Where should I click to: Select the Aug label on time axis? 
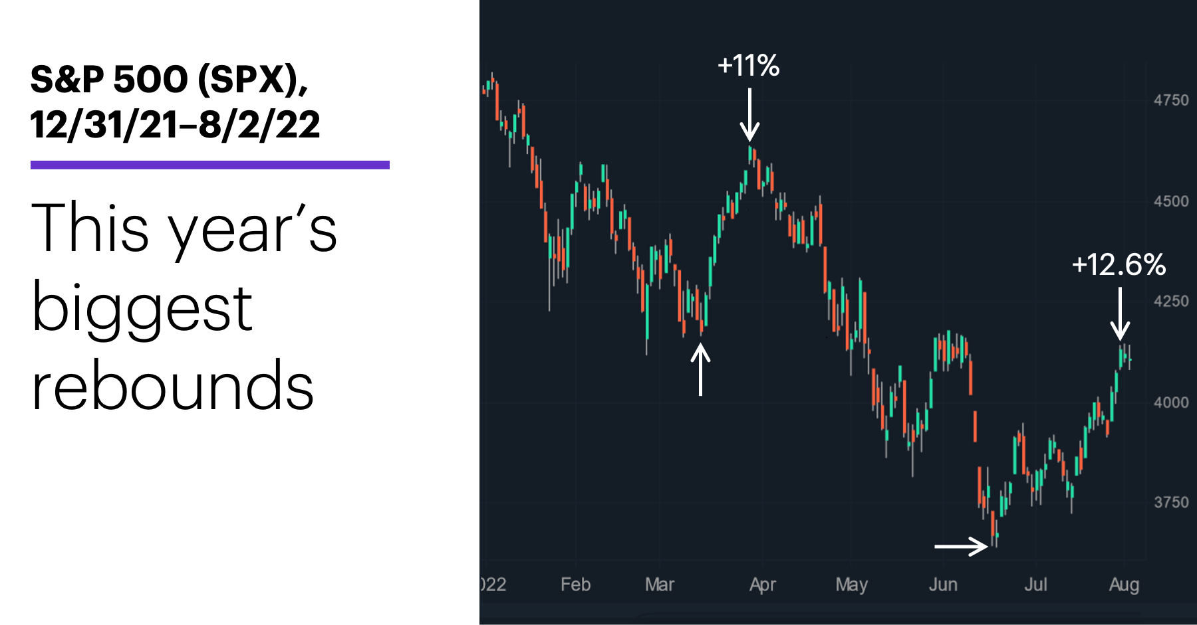(x=1124, y=585)
